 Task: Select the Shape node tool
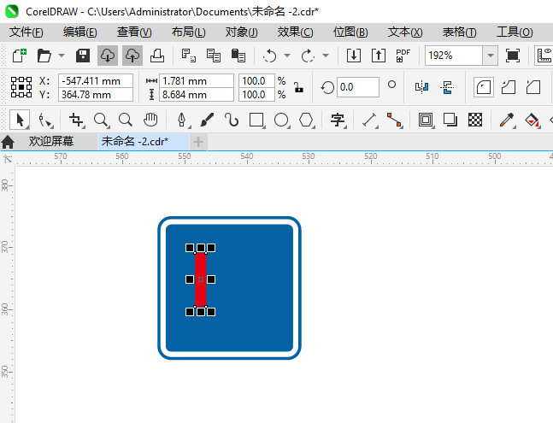coord(44,120)
